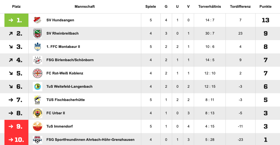The height and width of the screenshot is (145, 280).
Task: Click the FSG Birlenbach/Schönborn team logo
Action: point(38,60)
